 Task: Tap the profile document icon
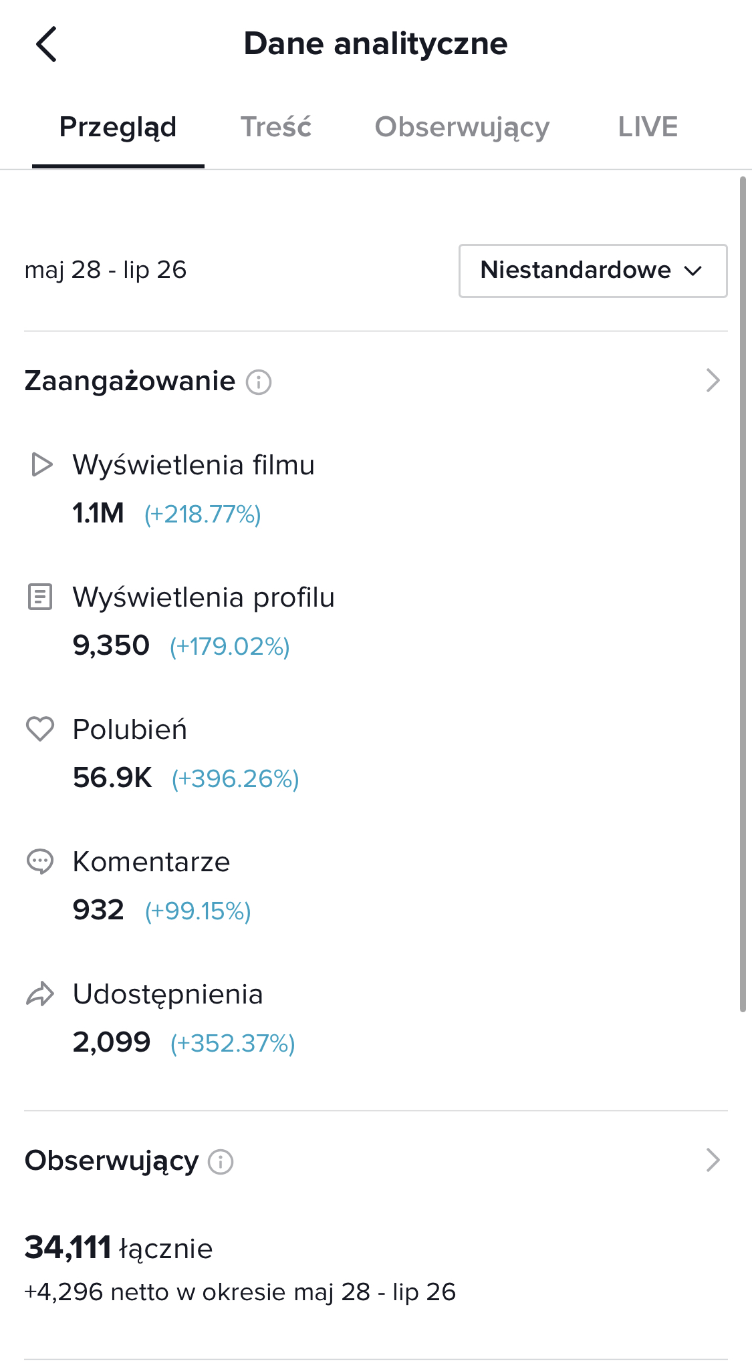[40, 597]
